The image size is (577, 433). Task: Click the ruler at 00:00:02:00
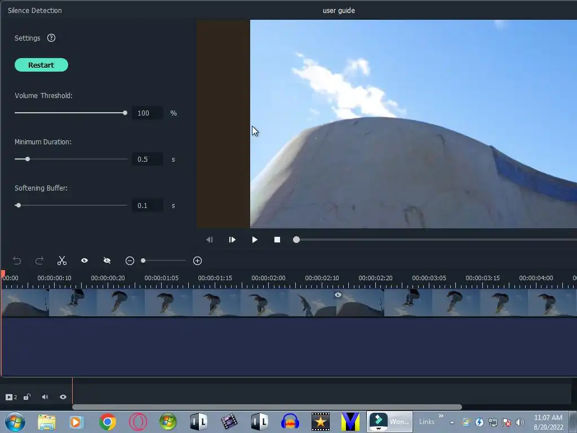[268, 278]
